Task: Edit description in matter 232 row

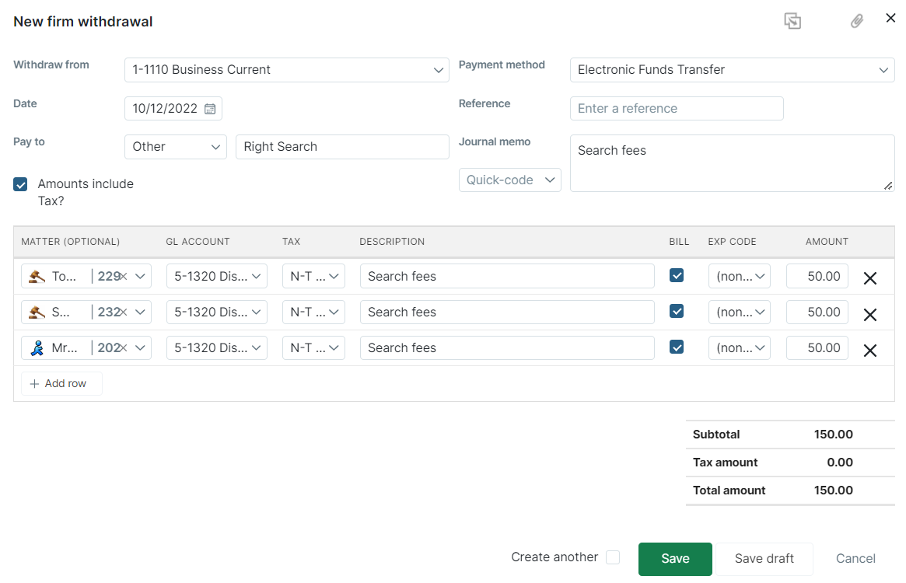Action: point(507,312)
